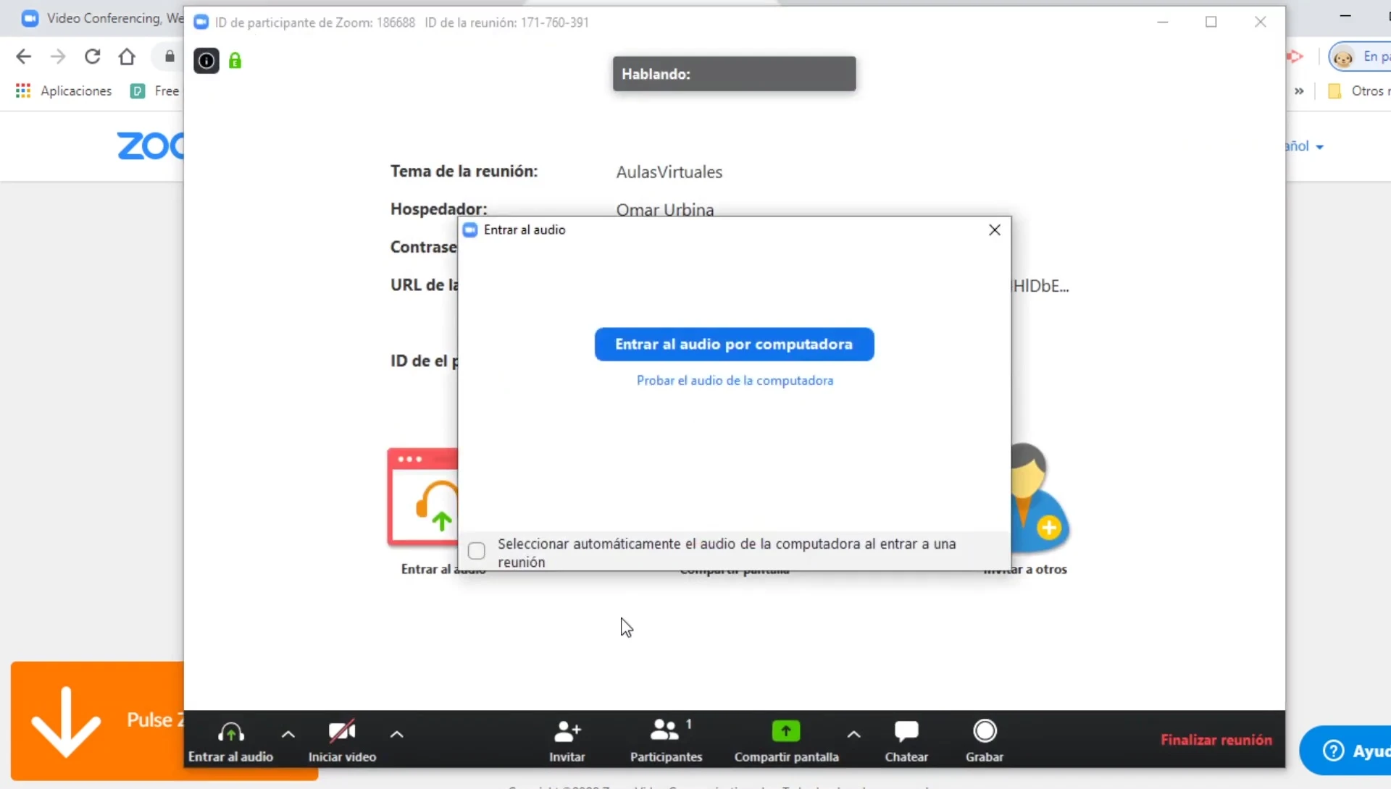
Task: Close the Entrar al audio dialog
Action: pyautogui.click(x=995, y=230)
